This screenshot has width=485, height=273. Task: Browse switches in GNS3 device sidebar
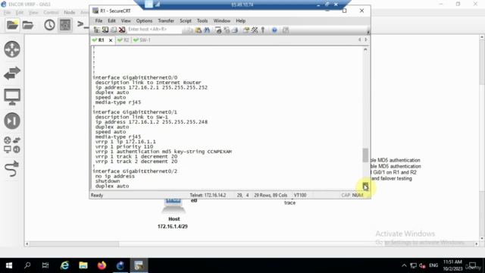[x=12, y=73]
